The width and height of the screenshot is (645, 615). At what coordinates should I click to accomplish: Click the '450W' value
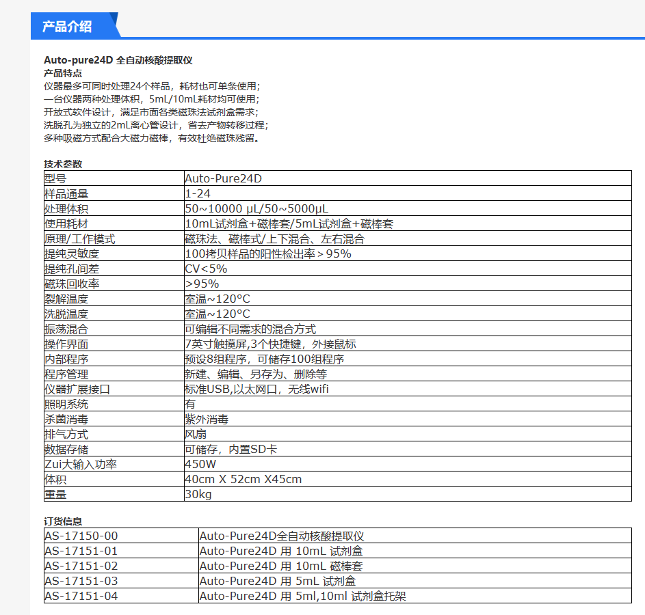pos(200,464)
